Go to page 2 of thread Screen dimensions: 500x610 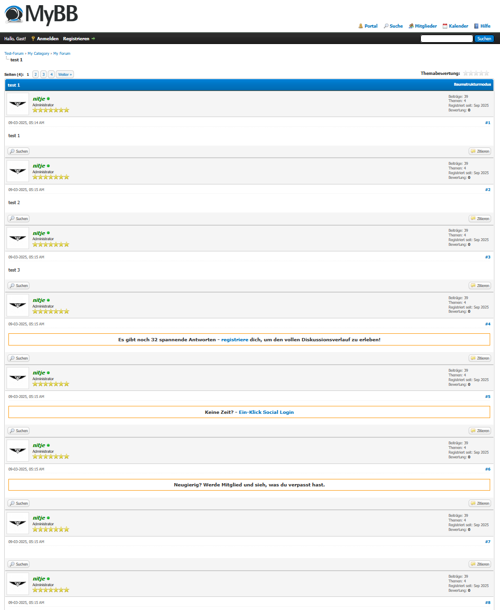click(36, 74)
